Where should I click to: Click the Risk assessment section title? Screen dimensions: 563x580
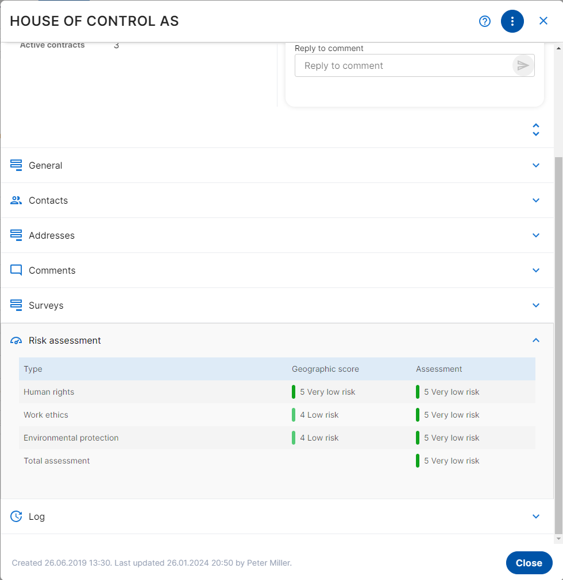pos(65,340)
